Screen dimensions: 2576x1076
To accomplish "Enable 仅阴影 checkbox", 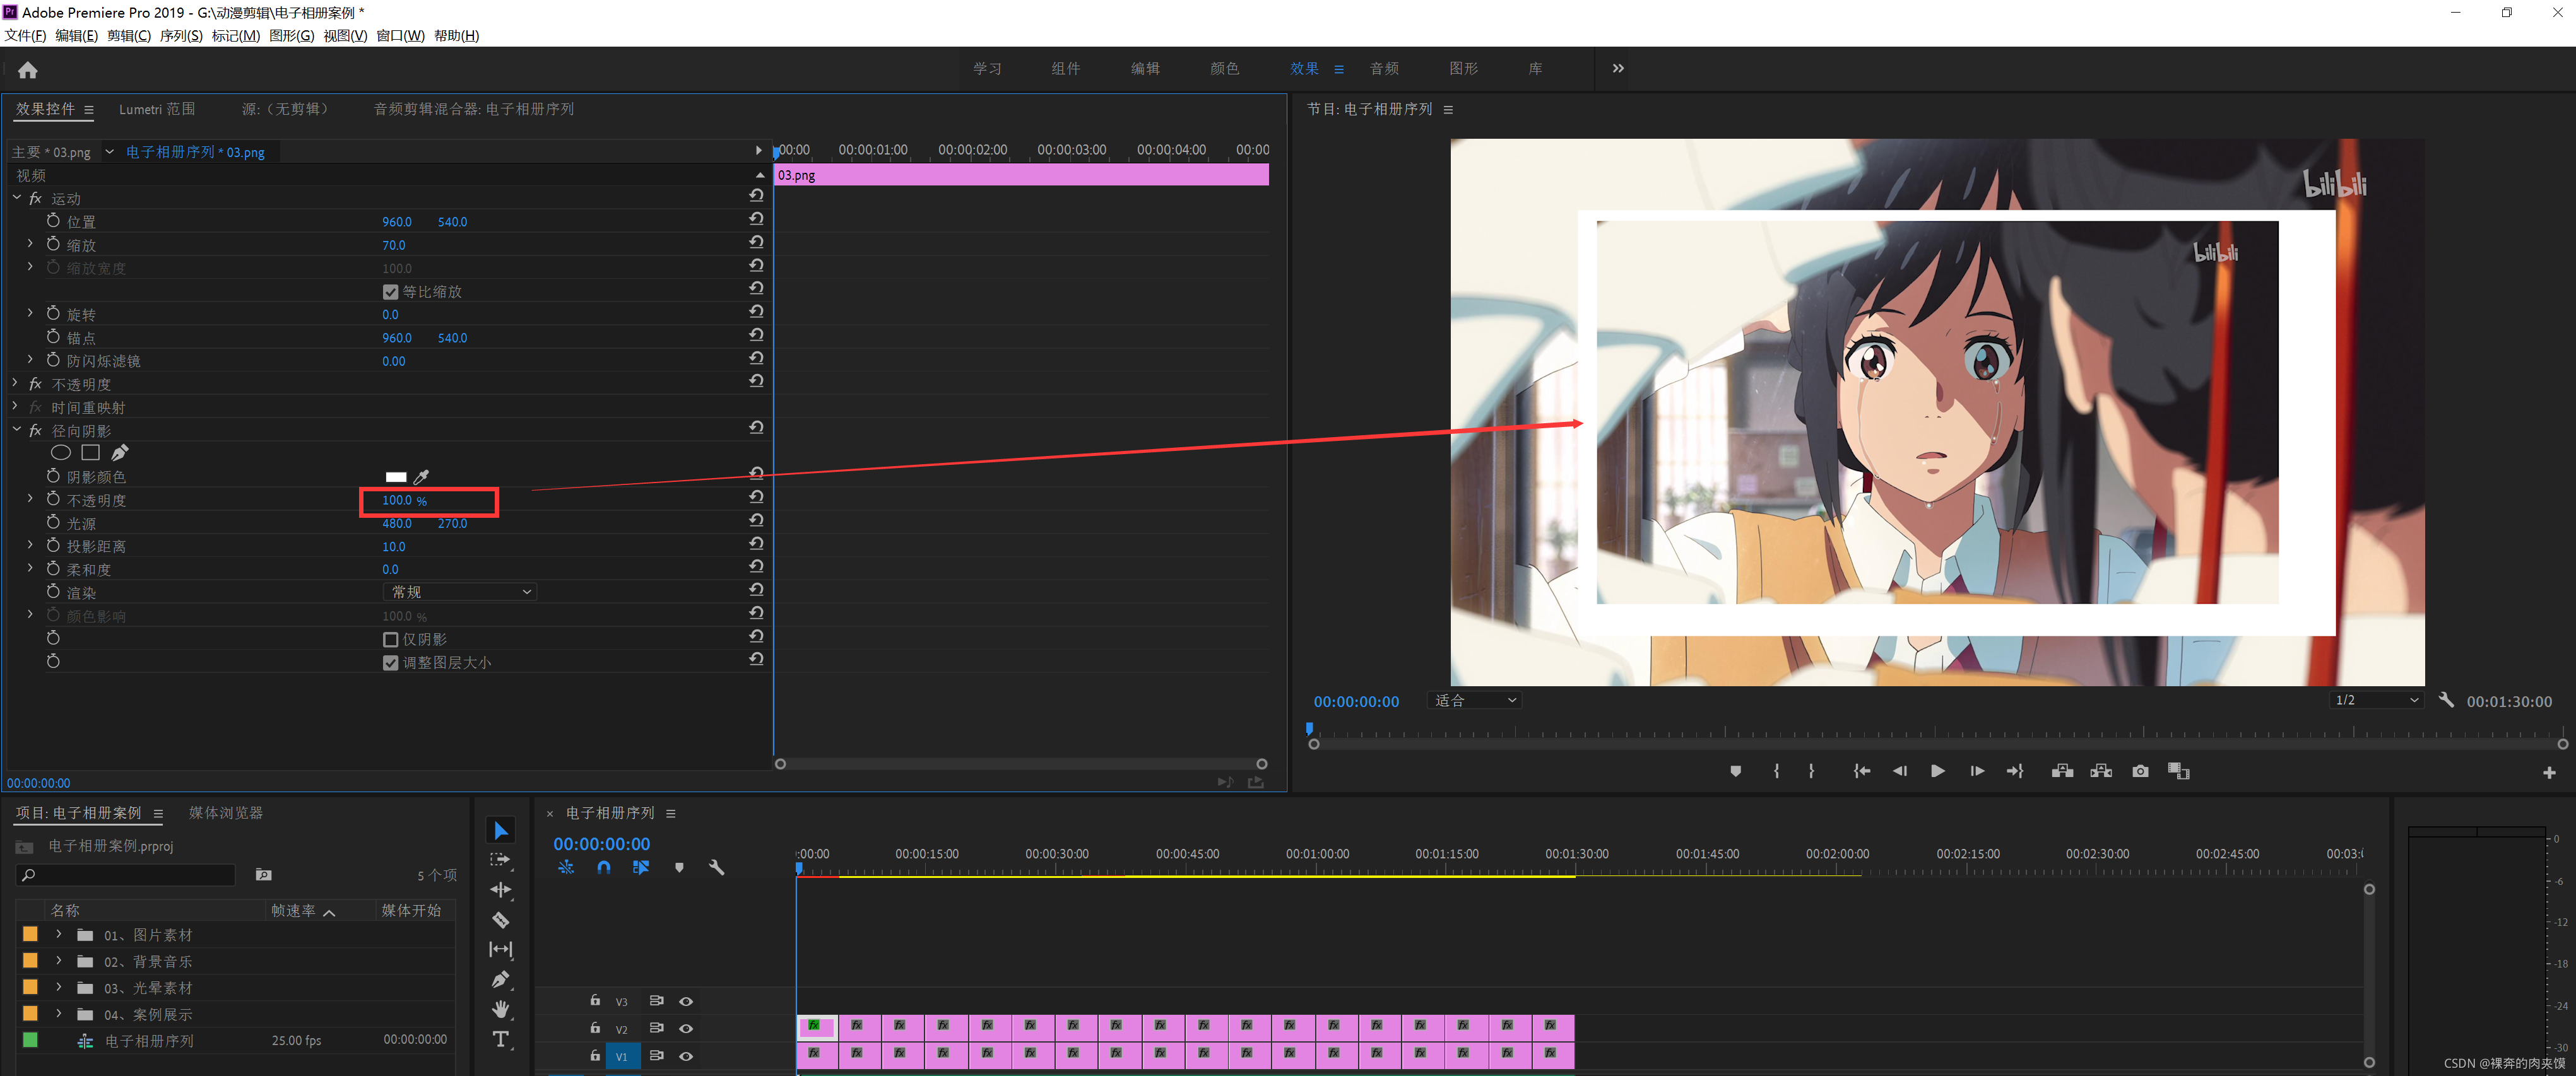I will (391, 640).
